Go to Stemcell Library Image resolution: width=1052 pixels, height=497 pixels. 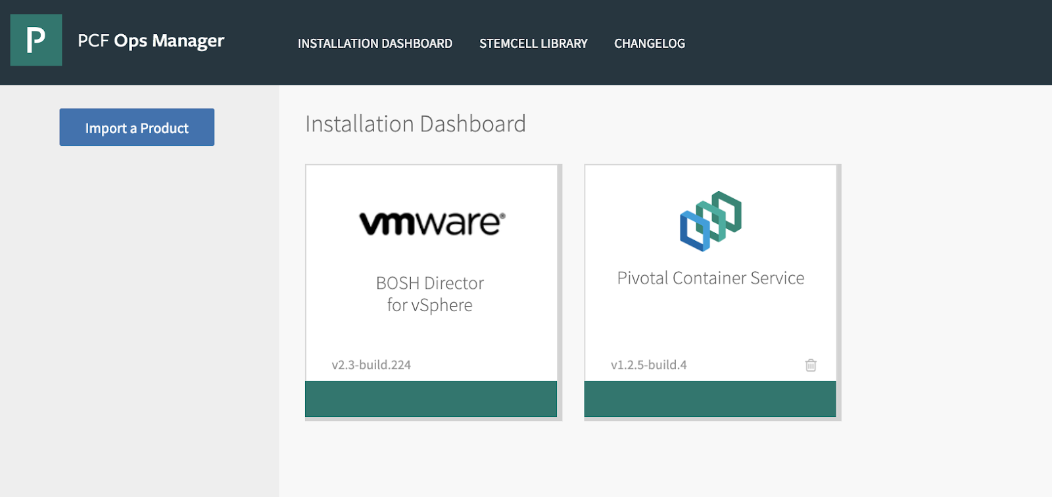point(533,43)
